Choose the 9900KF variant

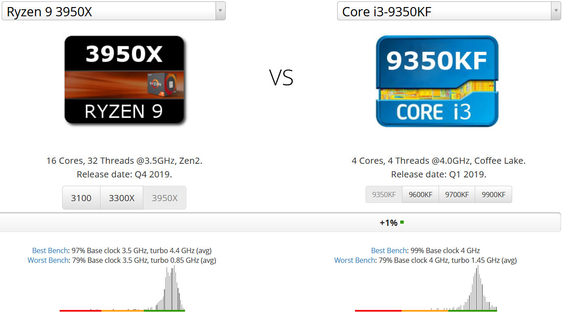(493, 194)
